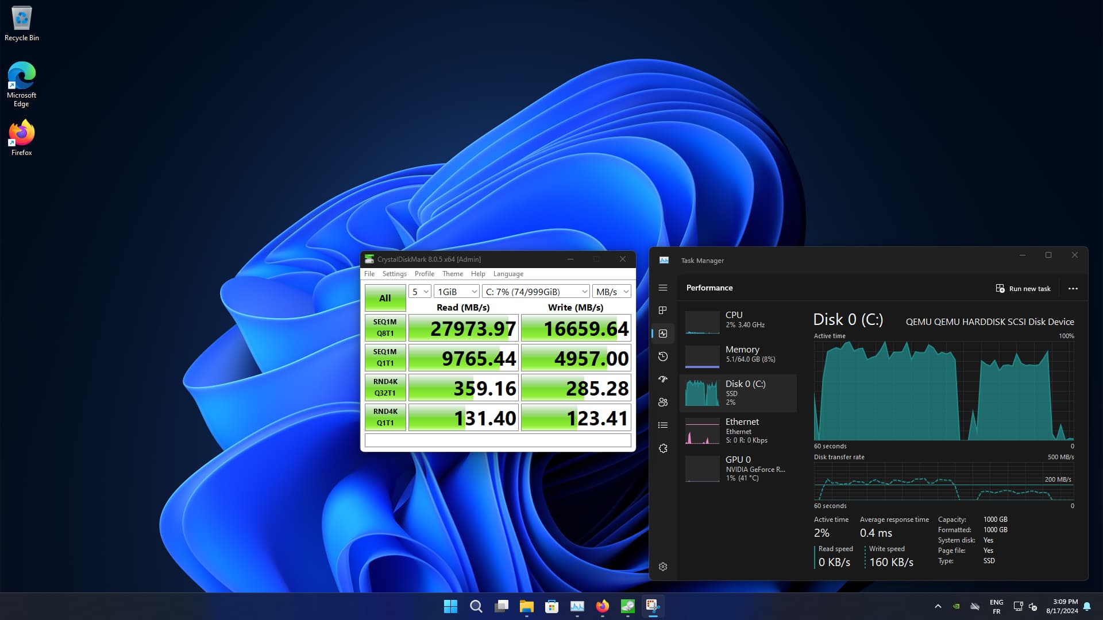Open the Performance page icon in Task Manager

(663, 334)
